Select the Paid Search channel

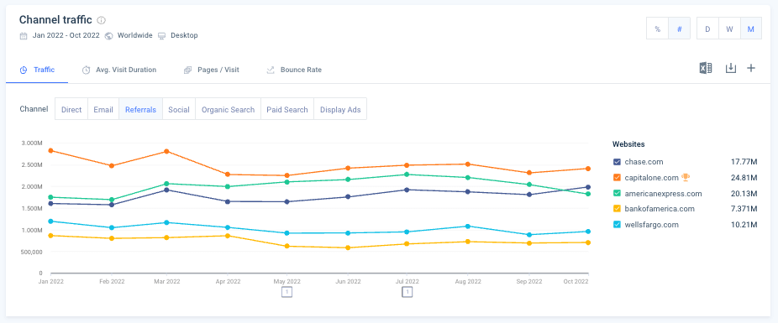(x=287, y=109)
